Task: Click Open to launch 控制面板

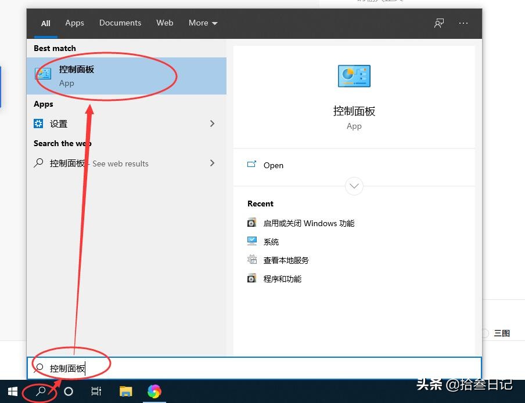Action: (273, 165)
